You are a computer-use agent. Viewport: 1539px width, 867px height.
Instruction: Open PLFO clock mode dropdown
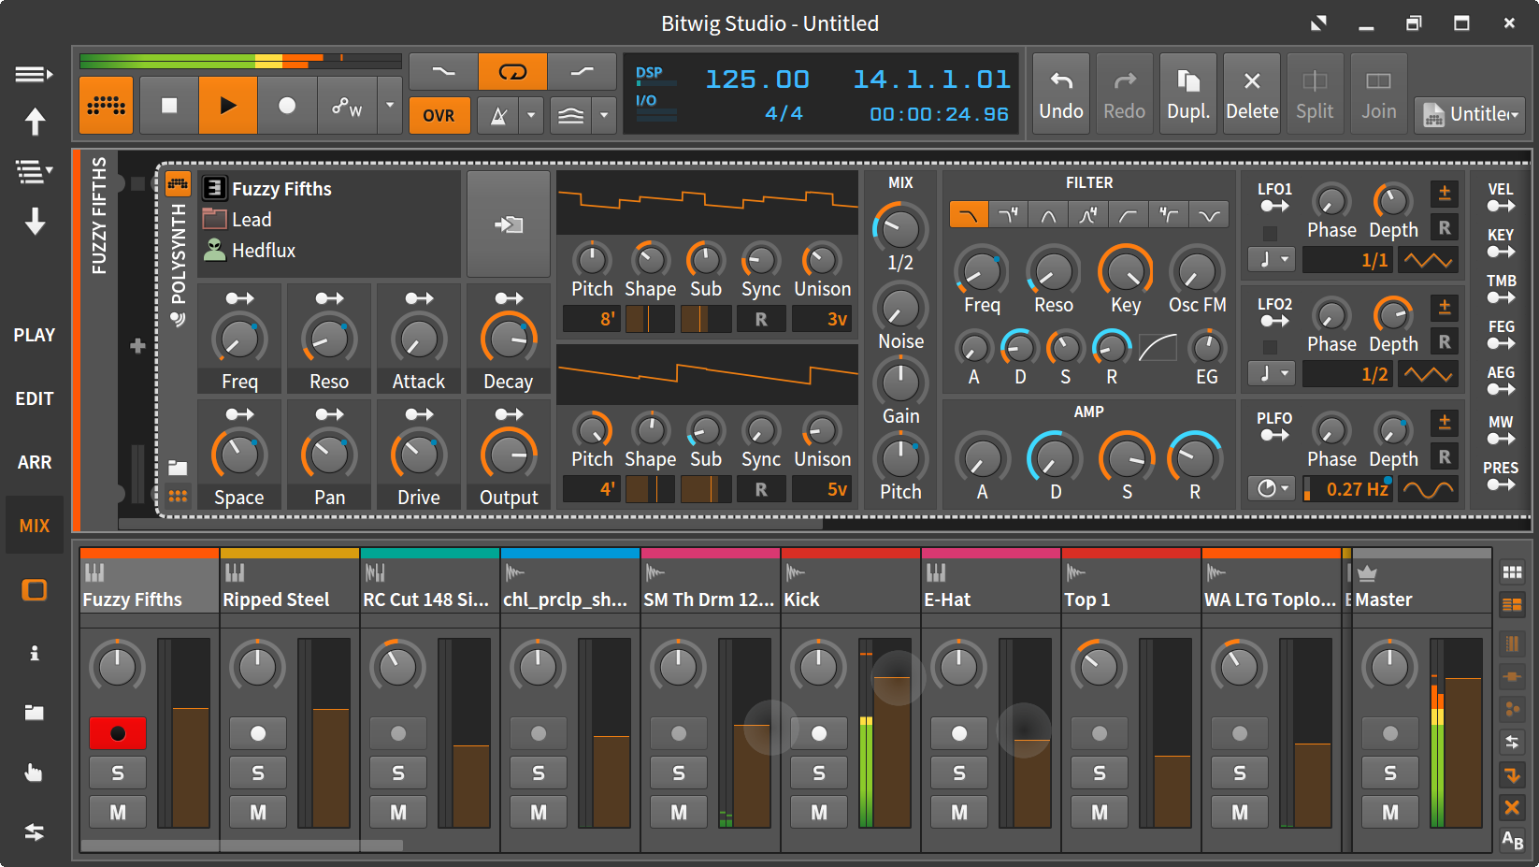pyautogui.click(x=1272, y=488)
